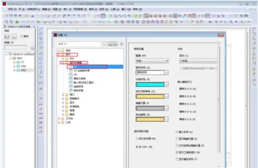This screenshot has width=258, height=168.
Task: Close the 设置: 2D dialog
Action: pyautogui.click(x=221, y=35)
